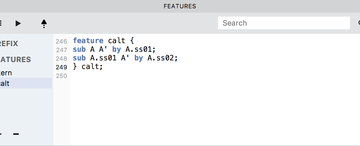The image size is (360, 146).
Task: Click the Features section header in sidebar
Action: coord(15,60)
